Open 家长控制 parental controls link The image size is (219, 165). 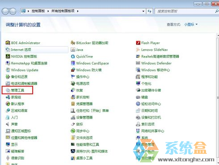(83, 97)
